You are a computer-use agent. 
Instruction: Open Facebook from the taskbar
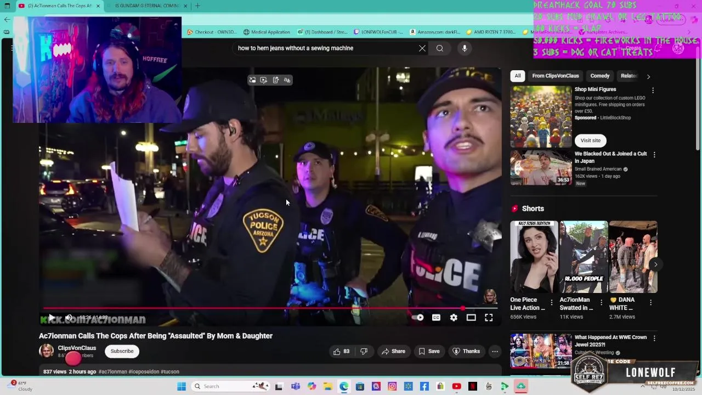(424, 386)
